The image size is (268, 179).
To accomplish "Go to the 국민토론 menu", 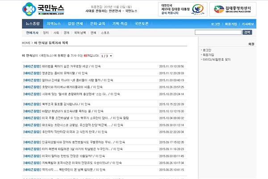I will coord(142,24).
